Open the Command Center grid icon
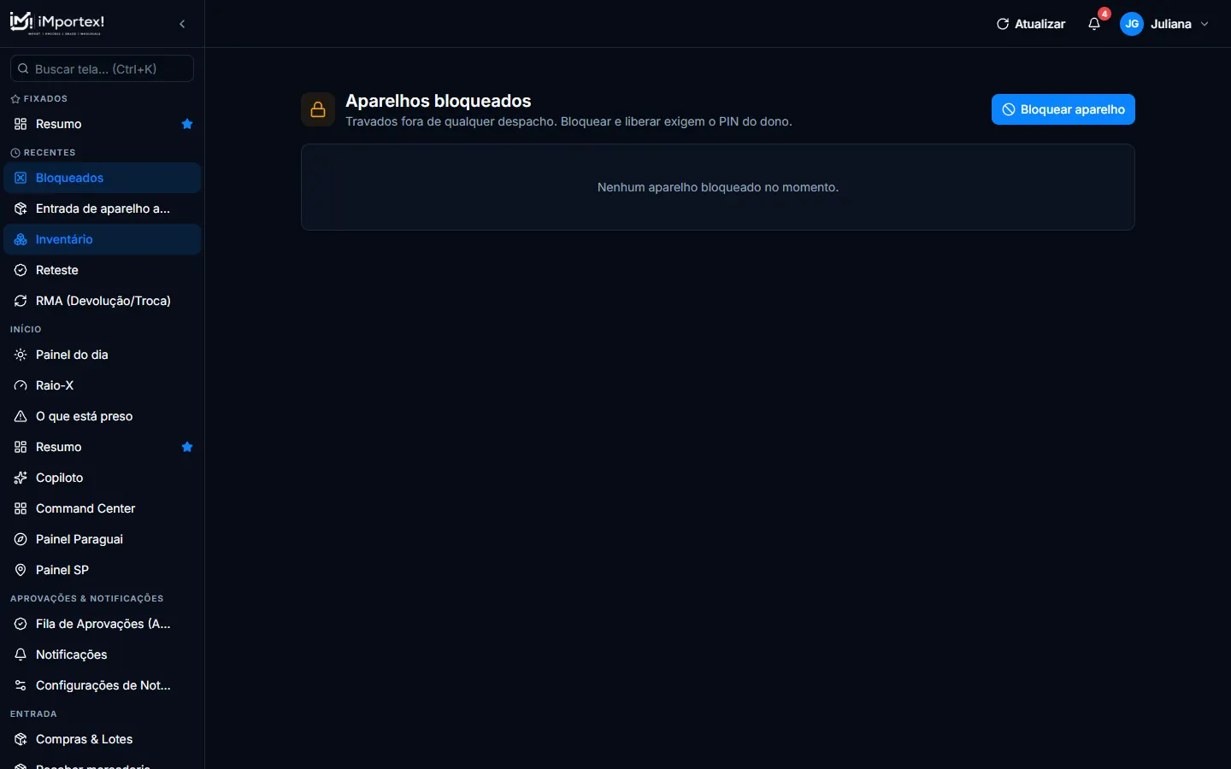Viewport: 1231px width, 769px height. 21,508
